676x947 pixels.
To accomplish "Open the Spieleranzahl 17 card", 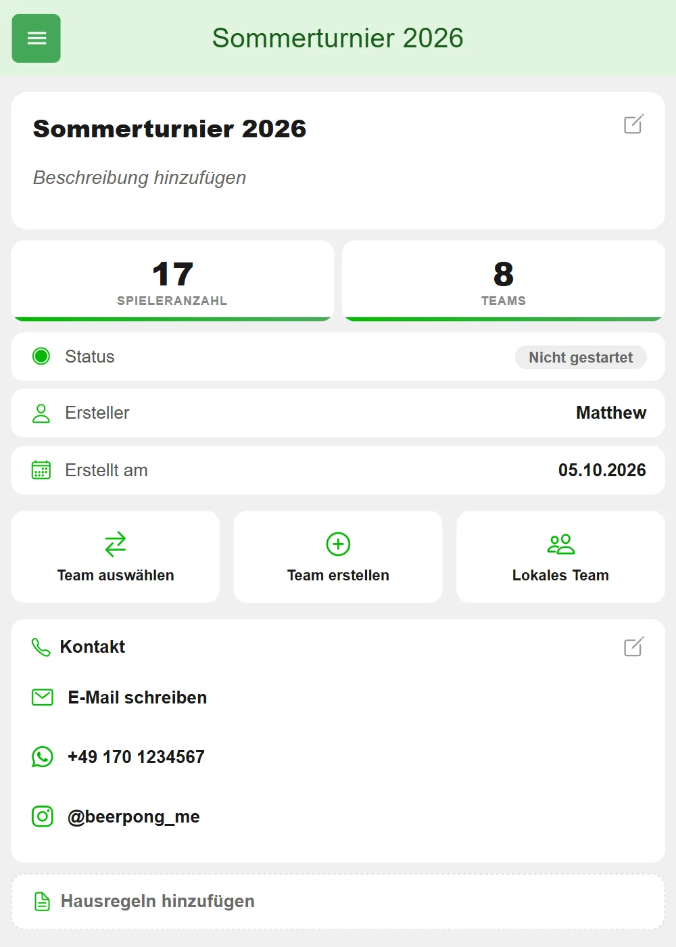I will (x=172, y=281).
